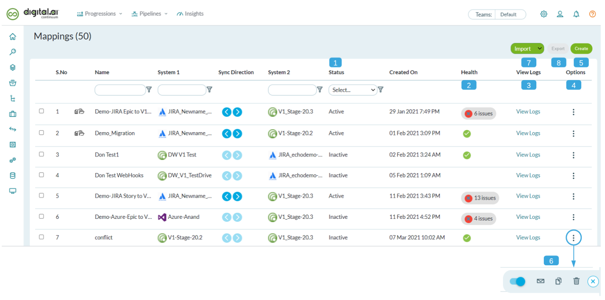Expand the Pipelines menu

[149, 14]
